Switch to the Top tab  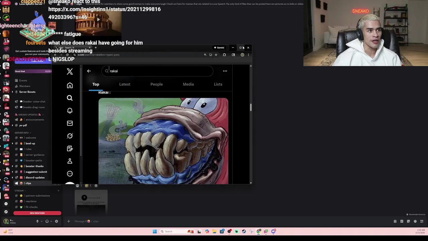[x=96, y=84]
